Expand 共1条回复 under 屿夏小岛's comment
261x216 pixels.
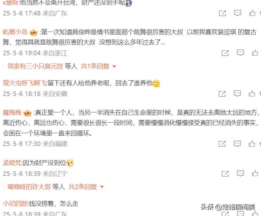point(95,66)
